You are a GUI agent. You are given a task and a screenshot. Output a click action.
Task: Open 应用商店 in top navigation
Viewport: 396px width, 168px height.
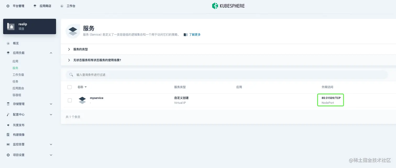click(45, 6)
